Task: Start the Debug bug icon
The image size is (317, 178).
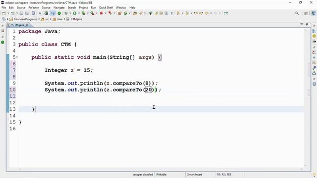Action: (x=66, y=13)
